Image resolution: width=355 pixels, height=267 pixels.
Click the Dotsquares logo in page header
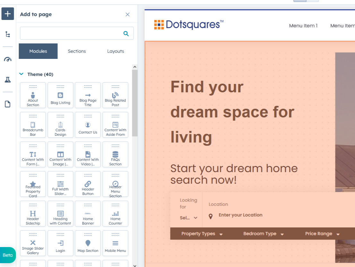tap(189, 24)
